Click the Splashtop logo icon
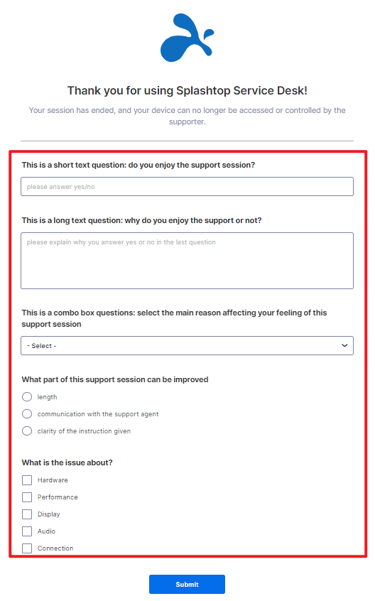 point(187,38)
